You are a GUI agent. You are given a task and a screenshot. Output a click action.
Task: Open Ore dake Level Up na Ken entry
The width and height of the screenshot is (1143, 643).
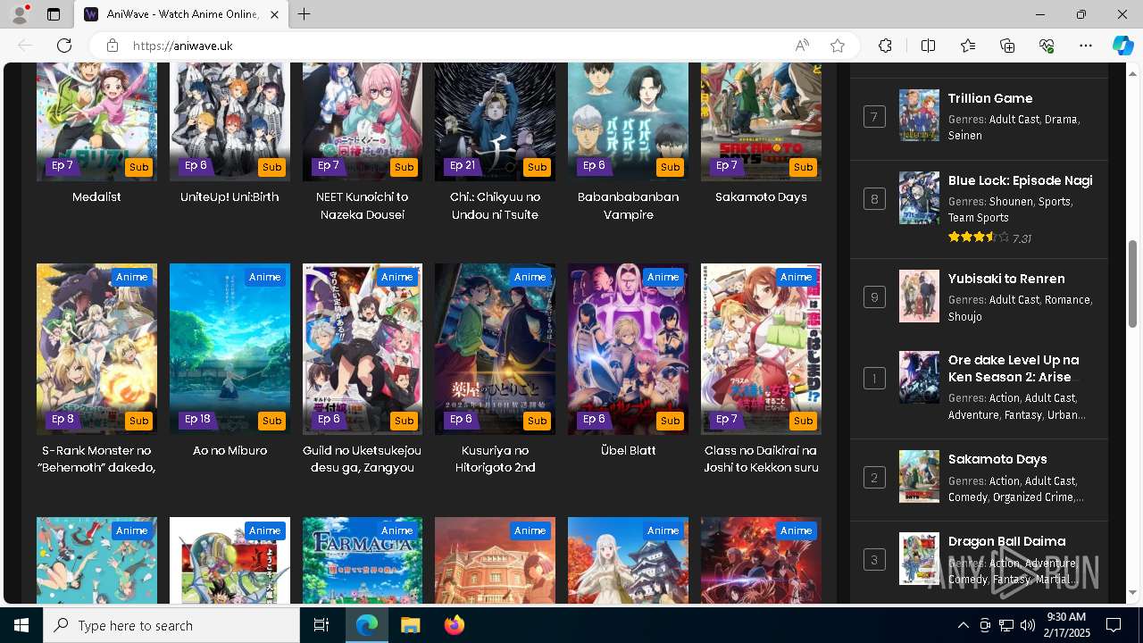[x=1014, y=368]
